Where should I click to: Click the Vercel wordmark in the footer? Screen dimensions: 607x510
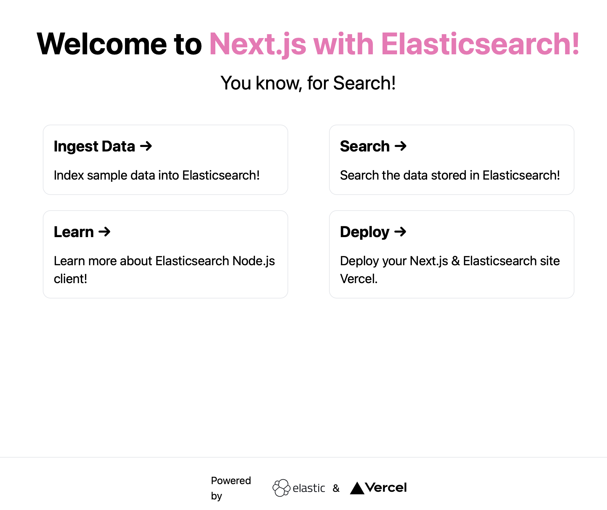(x=386, y=488)
